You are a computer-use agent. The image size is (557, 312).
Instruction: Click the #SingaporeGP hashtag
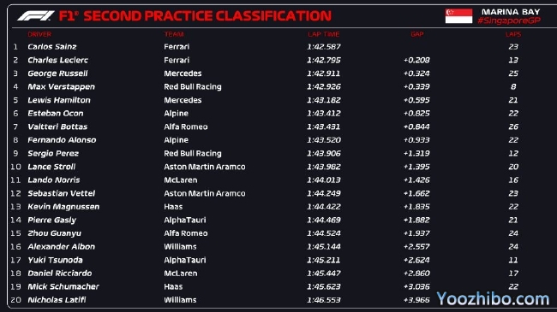click(509, 21)
